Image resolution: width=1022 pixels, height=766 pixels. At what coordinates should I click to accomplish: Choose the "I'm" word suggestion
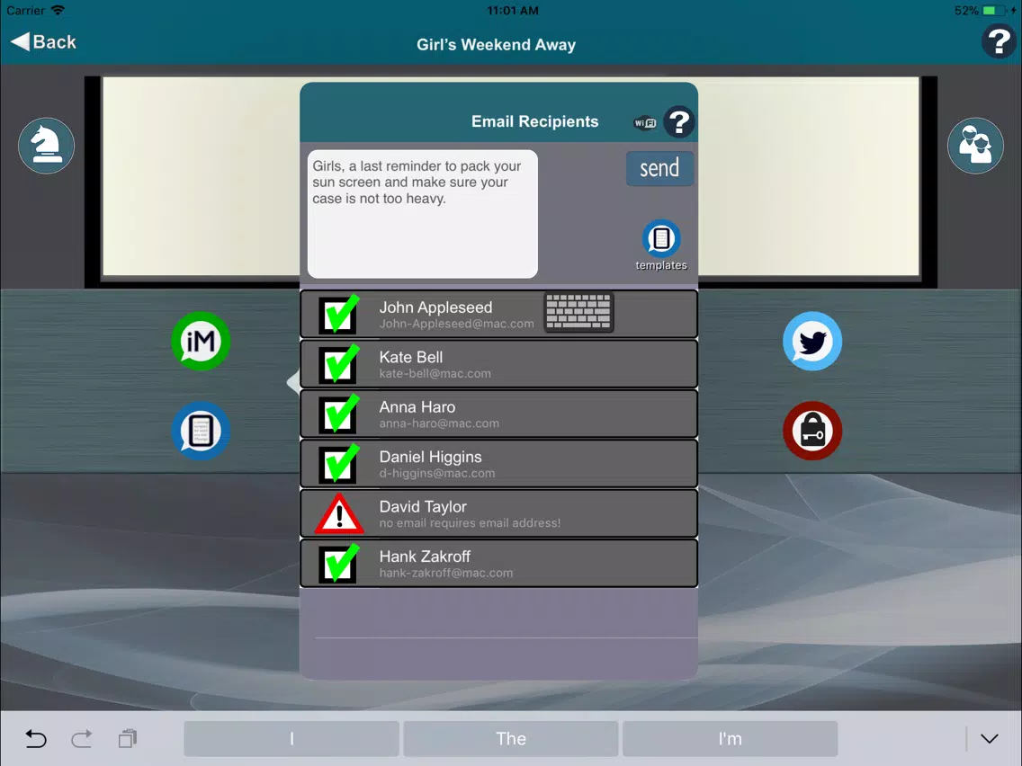click(x=730, y=739)
